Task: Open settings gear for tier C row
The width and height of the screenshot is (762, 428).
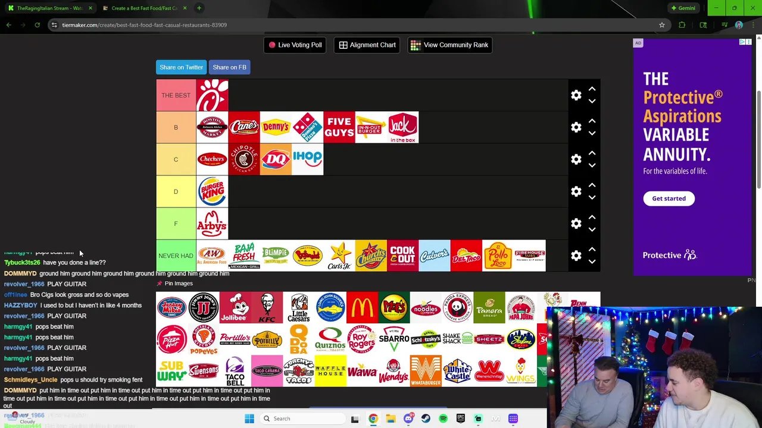Action: [x=576, y=159]
